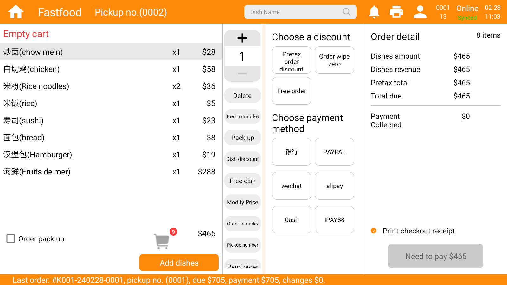Open the shopping cart icon
This screenshot has height=285, width=507.
162,241
